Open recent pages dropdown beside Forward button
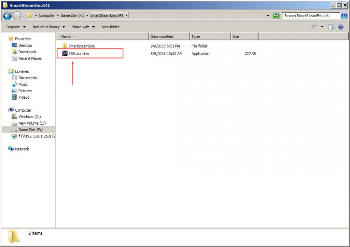350x247 pixels. 23,16
